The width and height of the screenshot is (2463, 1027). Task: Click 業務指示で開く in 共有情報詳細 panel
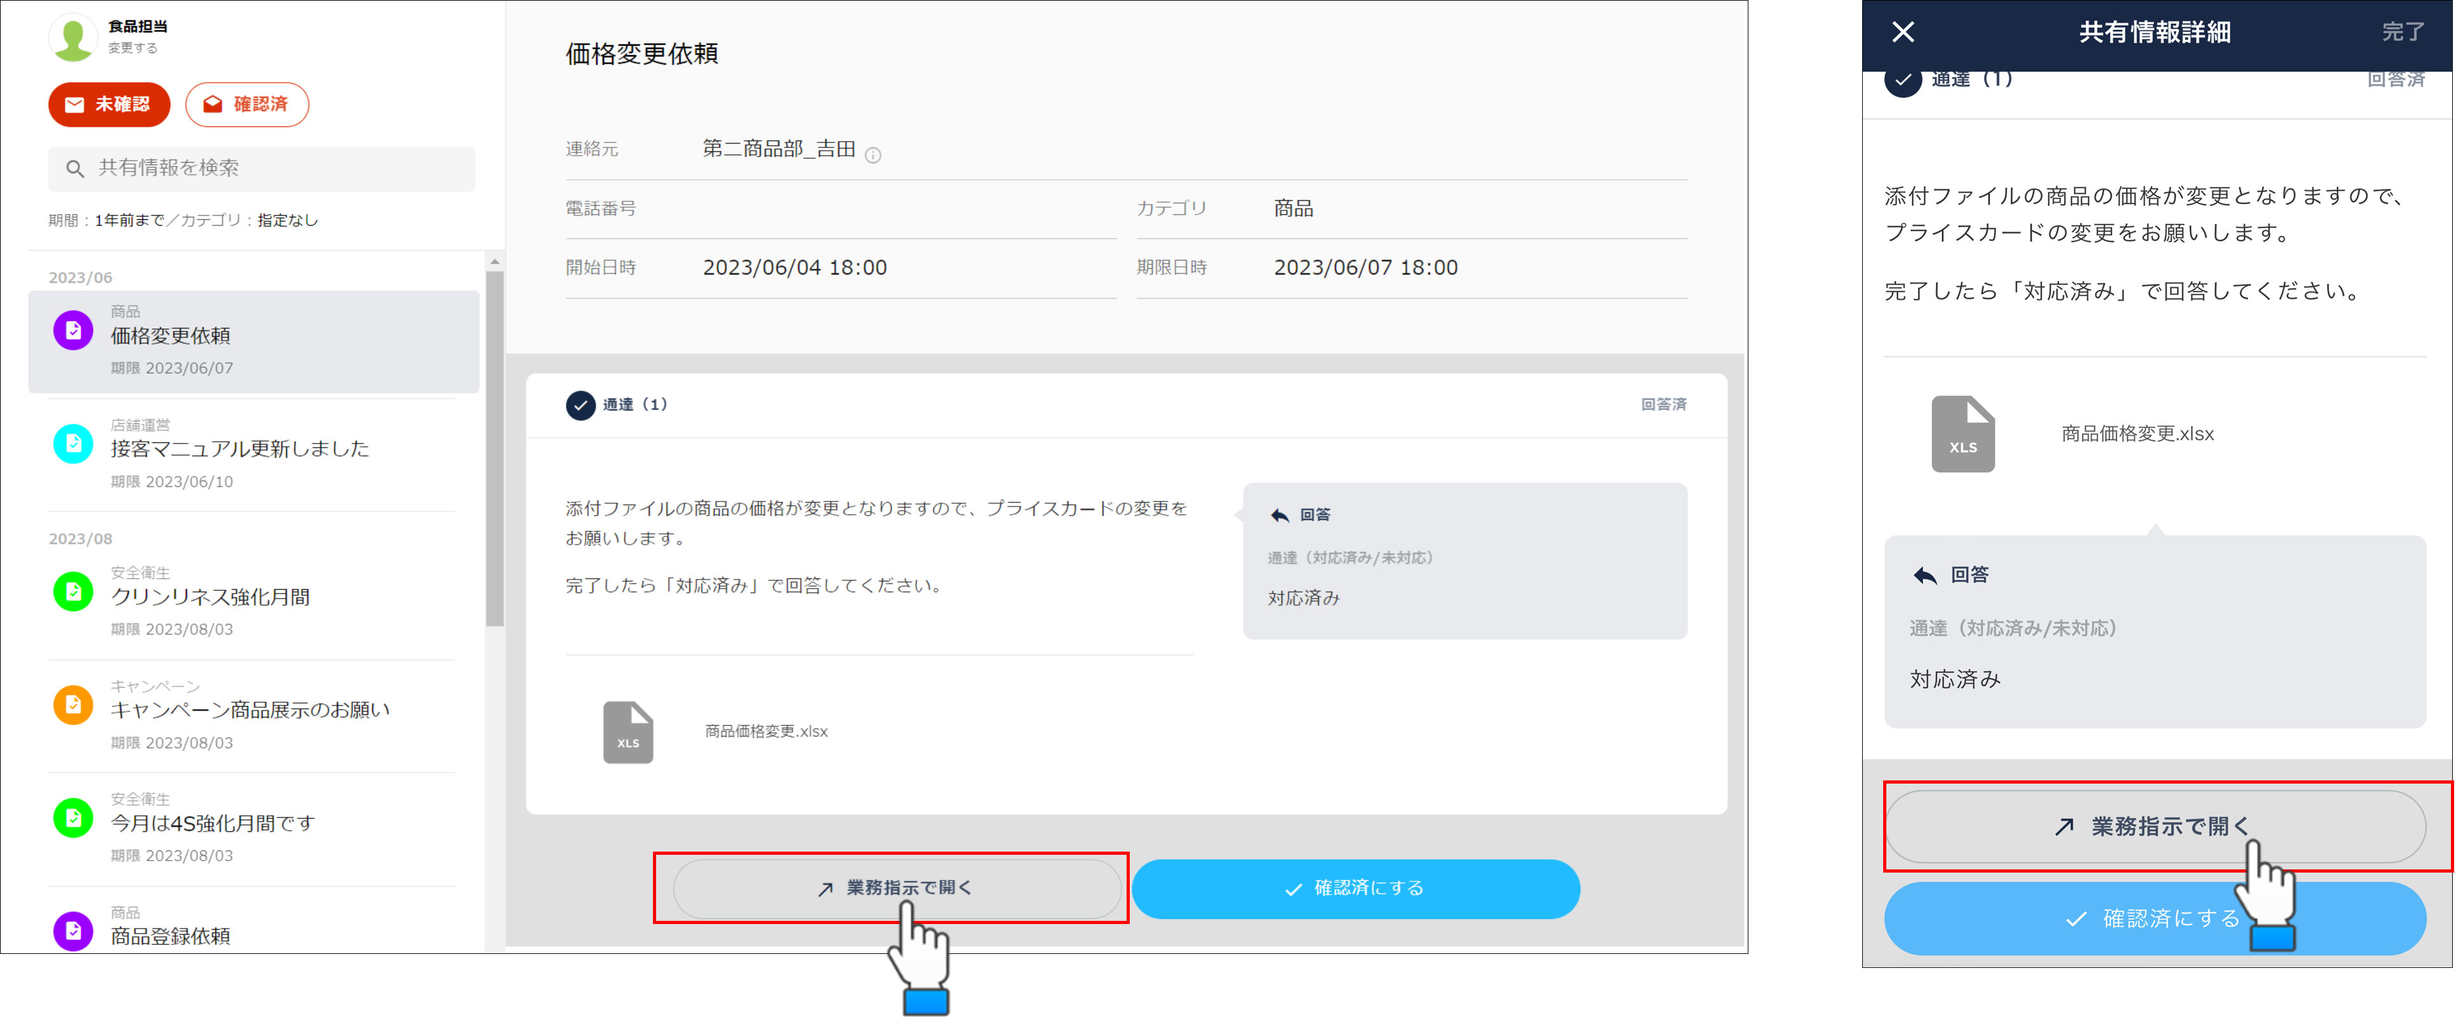coord(2155,826)
